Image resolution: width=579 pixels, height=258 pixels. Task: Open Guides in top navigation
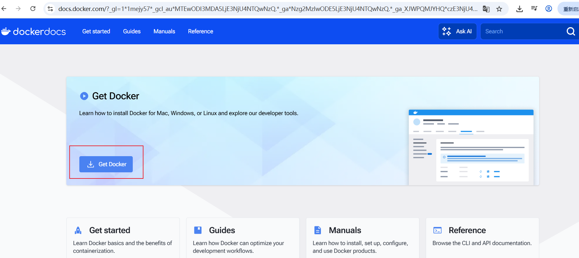pos(132,31)
